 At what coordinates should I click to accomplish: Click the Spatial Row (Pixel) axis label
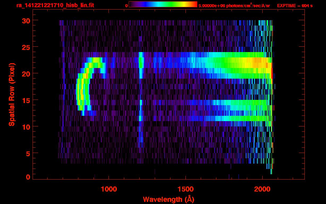(x=11, y=95)
